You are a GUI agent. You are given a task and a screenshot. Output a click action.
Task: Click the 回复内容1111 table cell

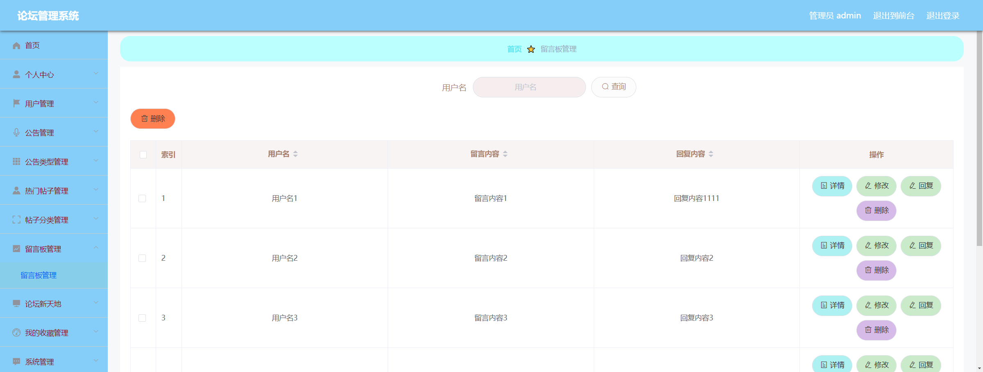tap(697, 198)
